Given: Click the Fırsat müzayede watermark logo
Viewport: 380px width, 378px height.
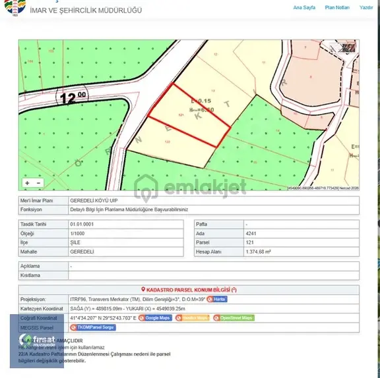Looking at the screenshot, I should click(x=37, y=340).
